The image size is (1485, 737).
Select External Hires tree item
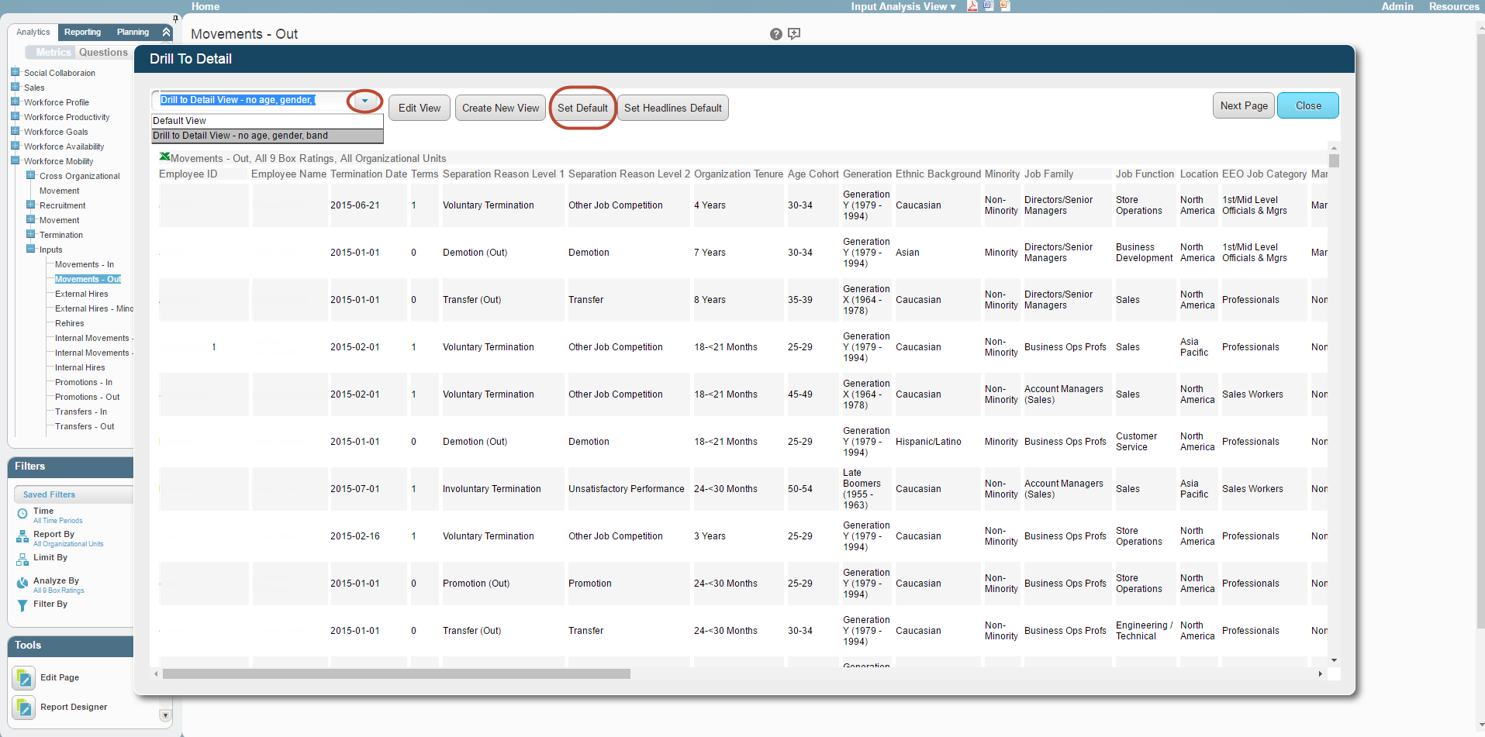[81, 294]
